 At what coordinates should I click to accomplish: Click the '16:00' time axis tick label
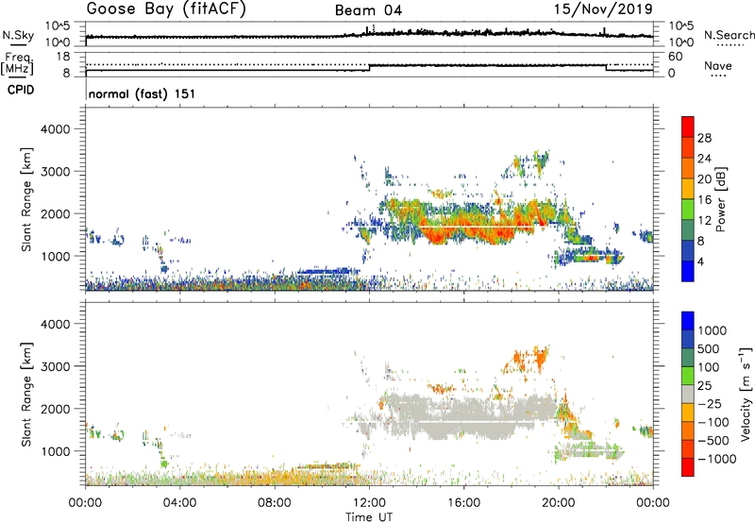pos(463,503)
